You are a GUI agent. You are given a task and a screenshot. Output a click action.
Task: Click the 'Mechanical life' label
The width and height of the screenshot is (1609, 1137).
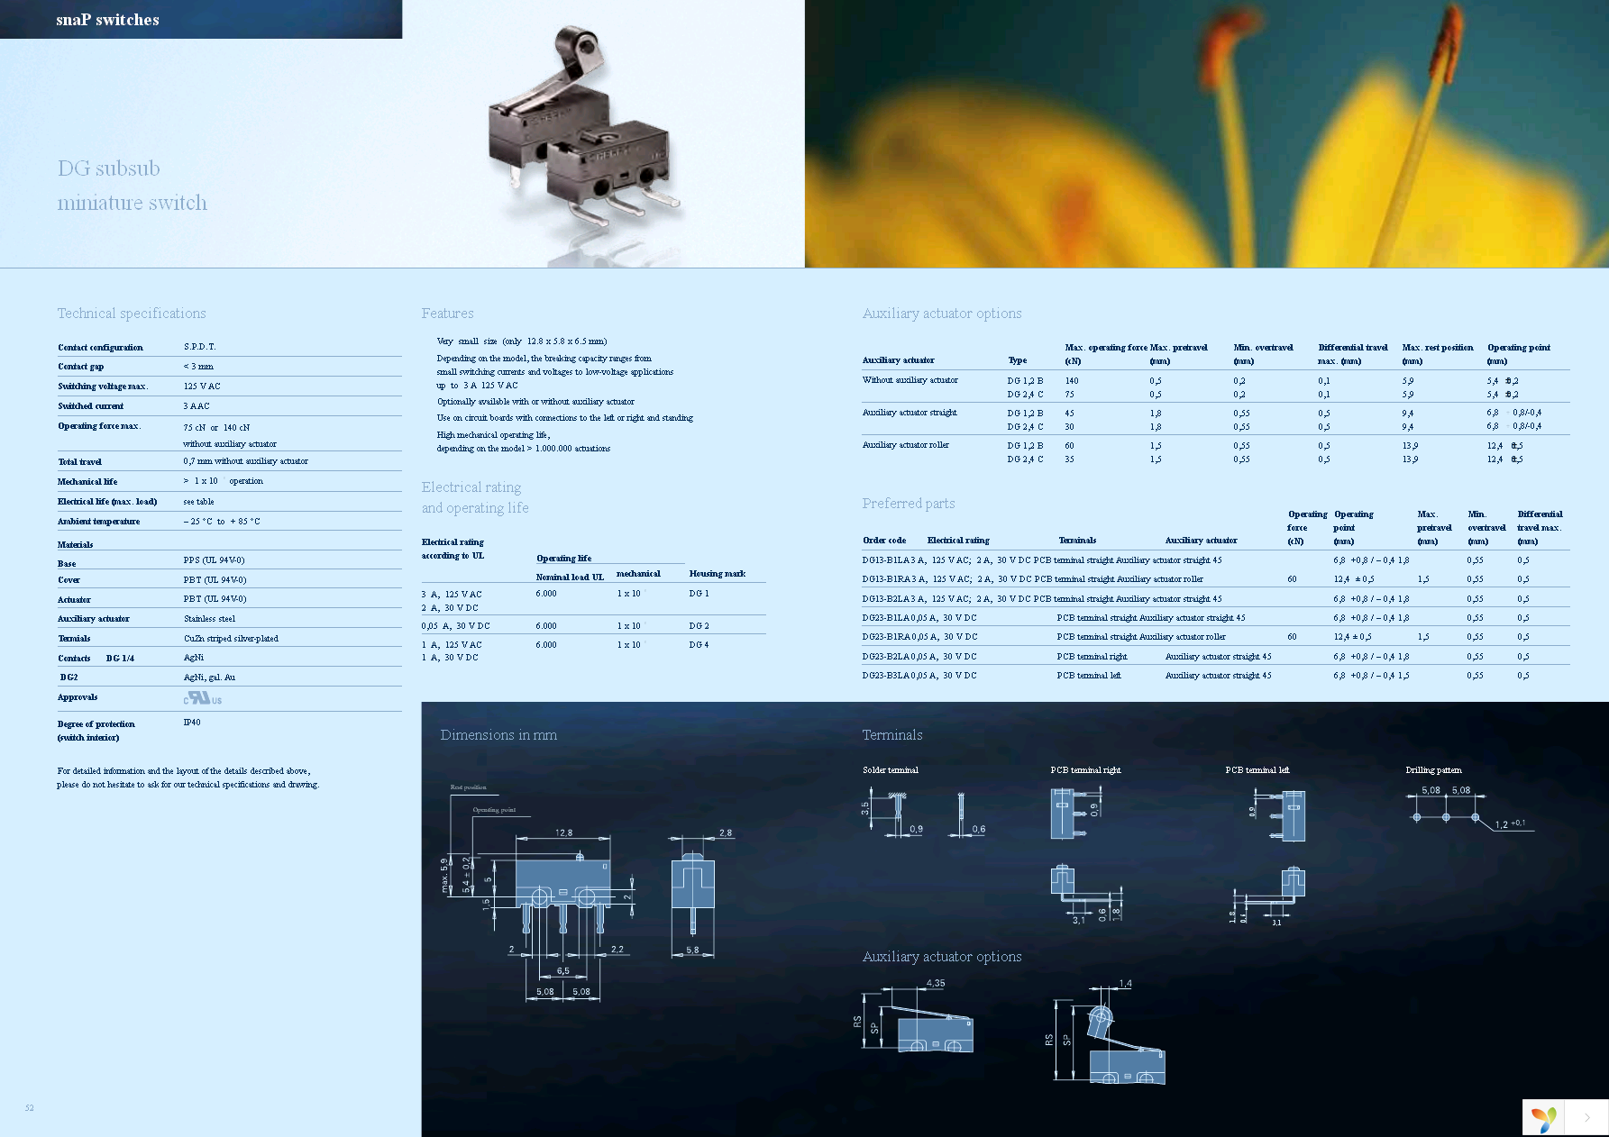click(87, 482)
